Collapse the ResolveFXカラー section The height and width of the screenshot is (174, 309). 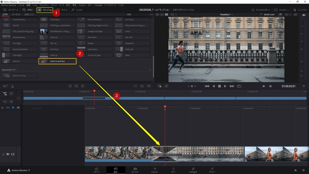[150, 70]
